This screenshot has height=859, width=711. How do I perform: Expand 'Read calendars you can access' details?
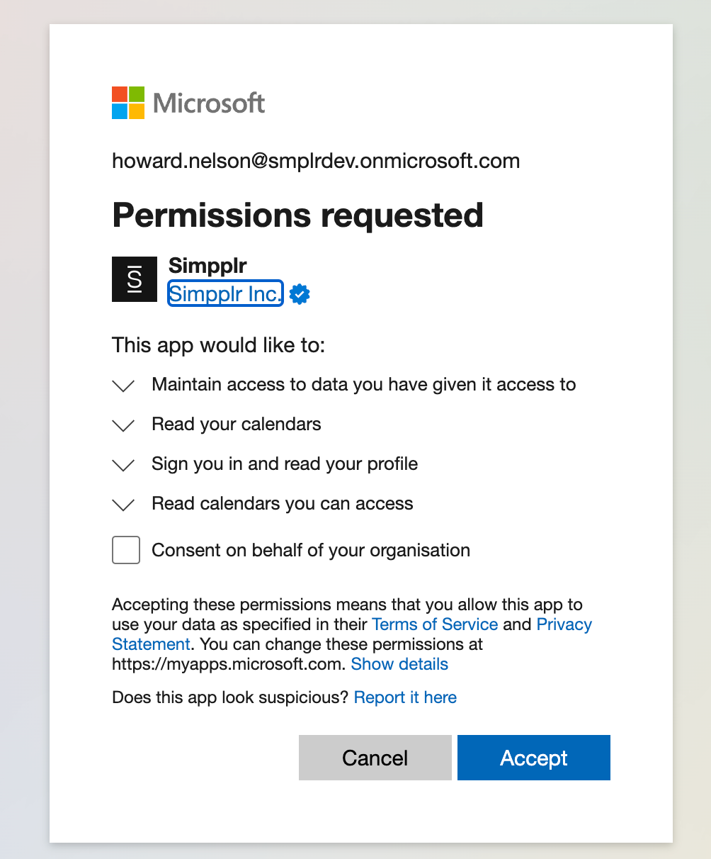pyautogui.click(x=123, y=505)
